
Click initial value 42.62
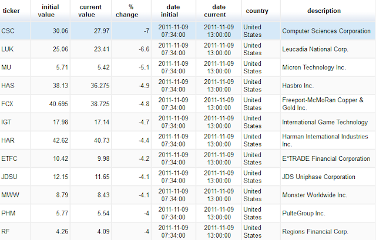point(61,140)
